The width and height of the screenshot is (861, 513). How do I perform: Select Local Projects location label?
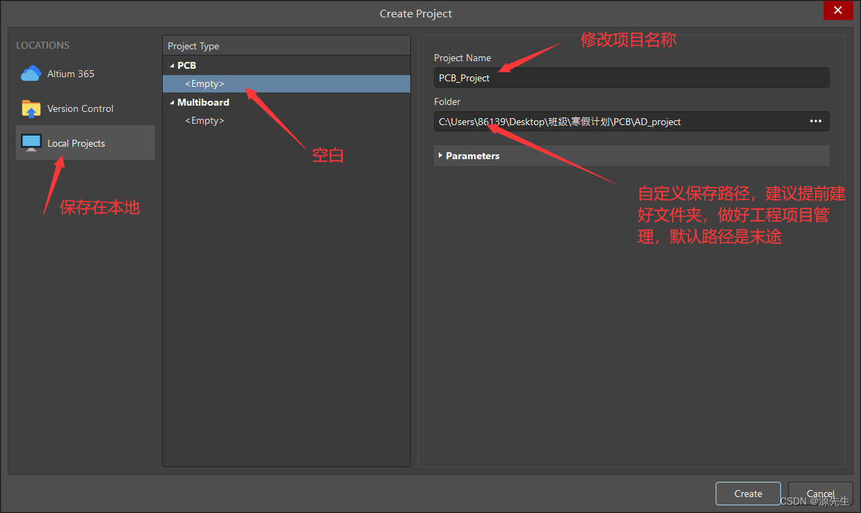[x=76, y=143]
